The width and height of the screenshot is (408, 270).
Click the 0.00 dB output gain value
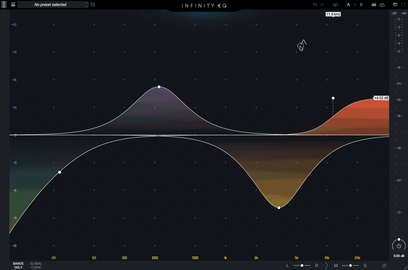[x=399, y=256]
